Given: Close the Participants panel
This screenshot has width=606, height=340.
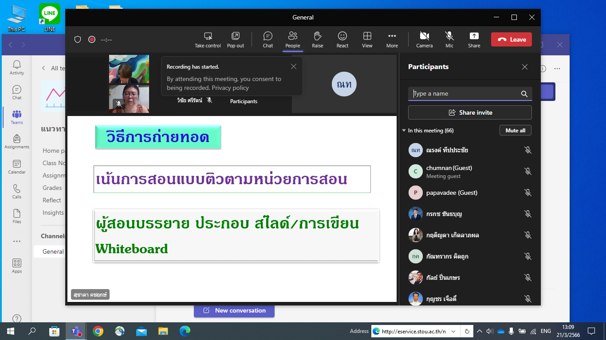Looking at the screenshot, I should tap(525, 67).
